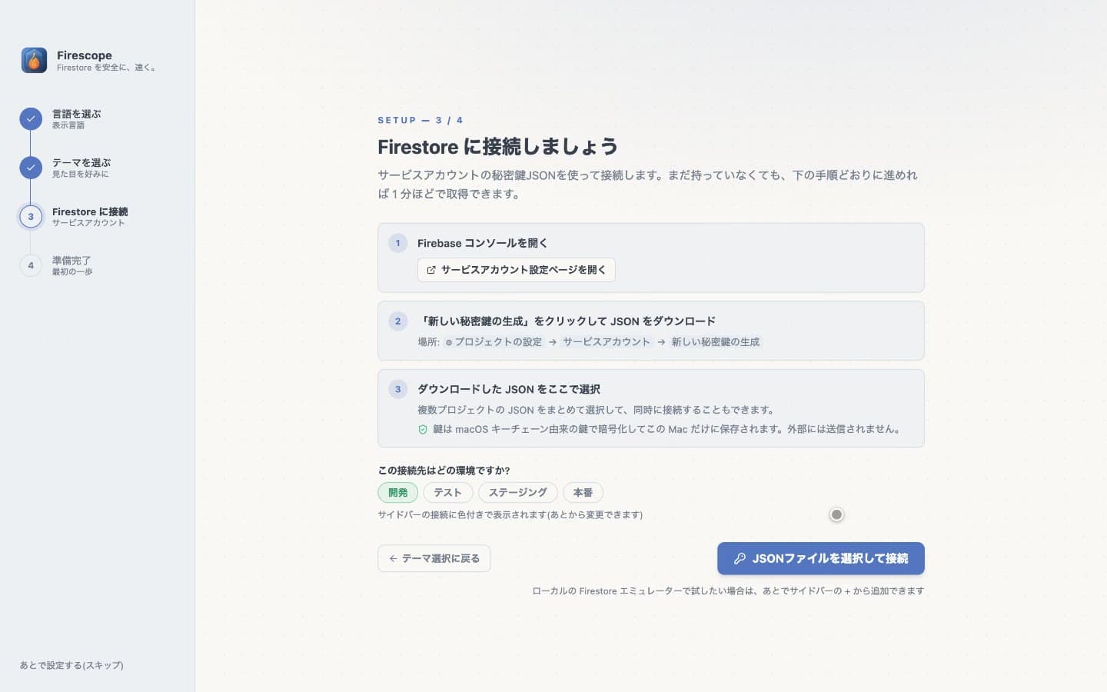Click the heading Firestore に接続しましょう

[x=497, y=147]
